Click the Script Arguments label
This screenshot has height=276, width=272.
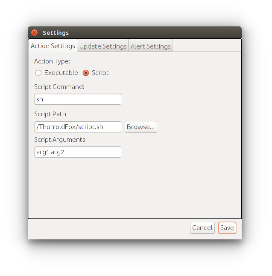coord(60,140)
